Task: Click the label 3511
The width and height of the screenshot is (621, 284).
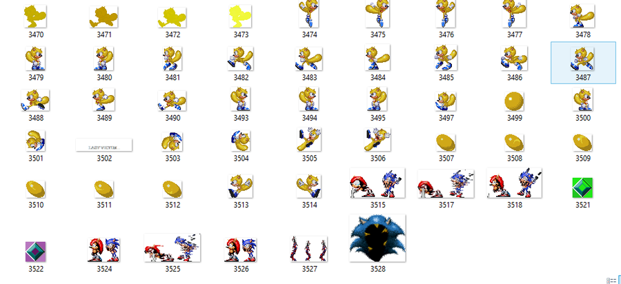Action: [x=104, y=205]
